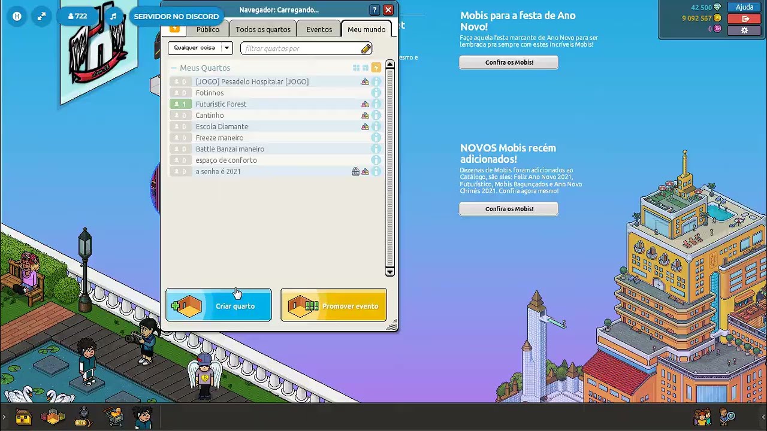Screen dimensions: 767x431
Task: Click the group icon on Futuristic Forest row
Action: [365, 104]
